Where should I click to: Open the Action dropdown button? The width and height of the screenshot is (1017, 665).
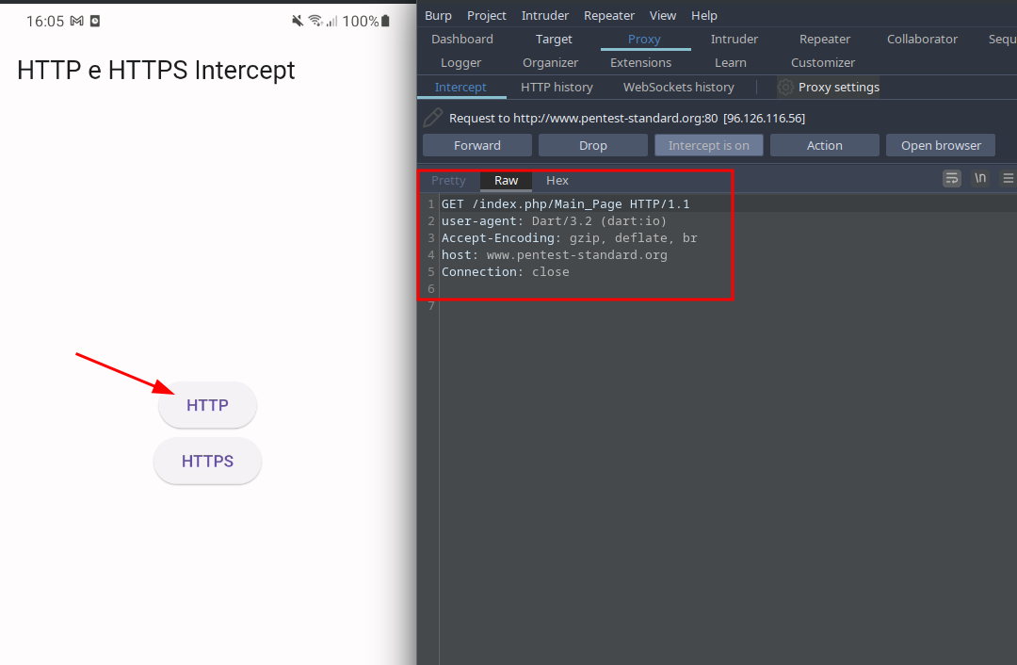click(x=824, y=145)
